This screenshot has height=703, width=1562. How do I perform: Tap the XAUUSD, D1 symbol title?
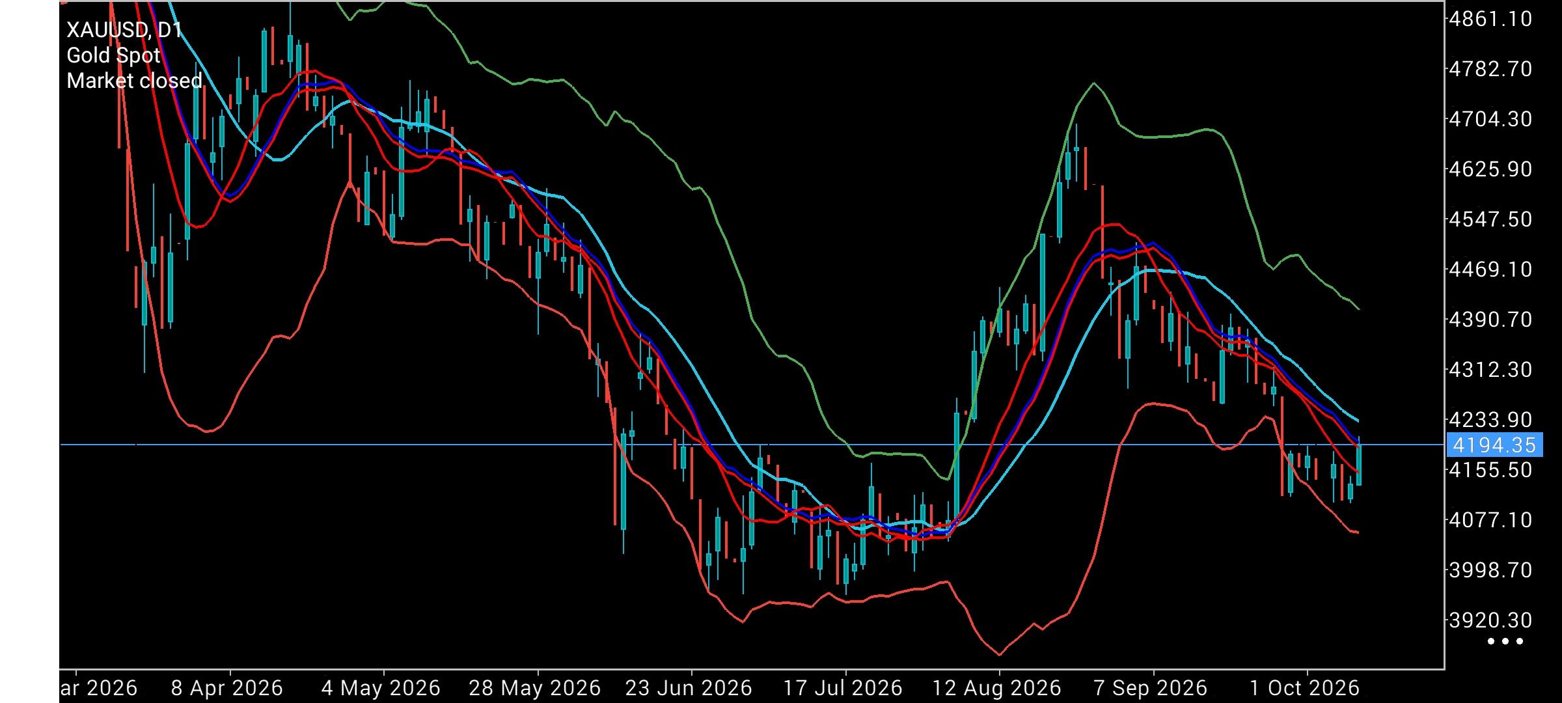click(x=124, y=30)
